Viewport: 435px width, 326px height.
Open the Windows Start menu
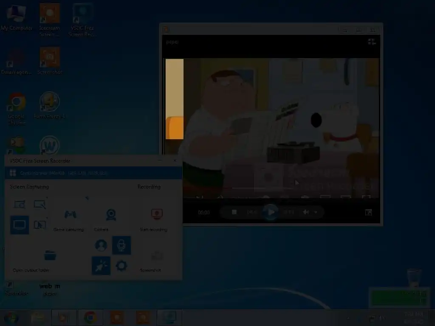pyautogui.click(x=11, y=318)
